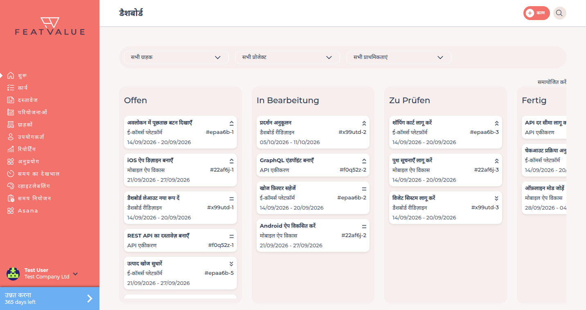Click the समायोजित करें link
Screen dimensions: 586x310
tap(552, 82)
